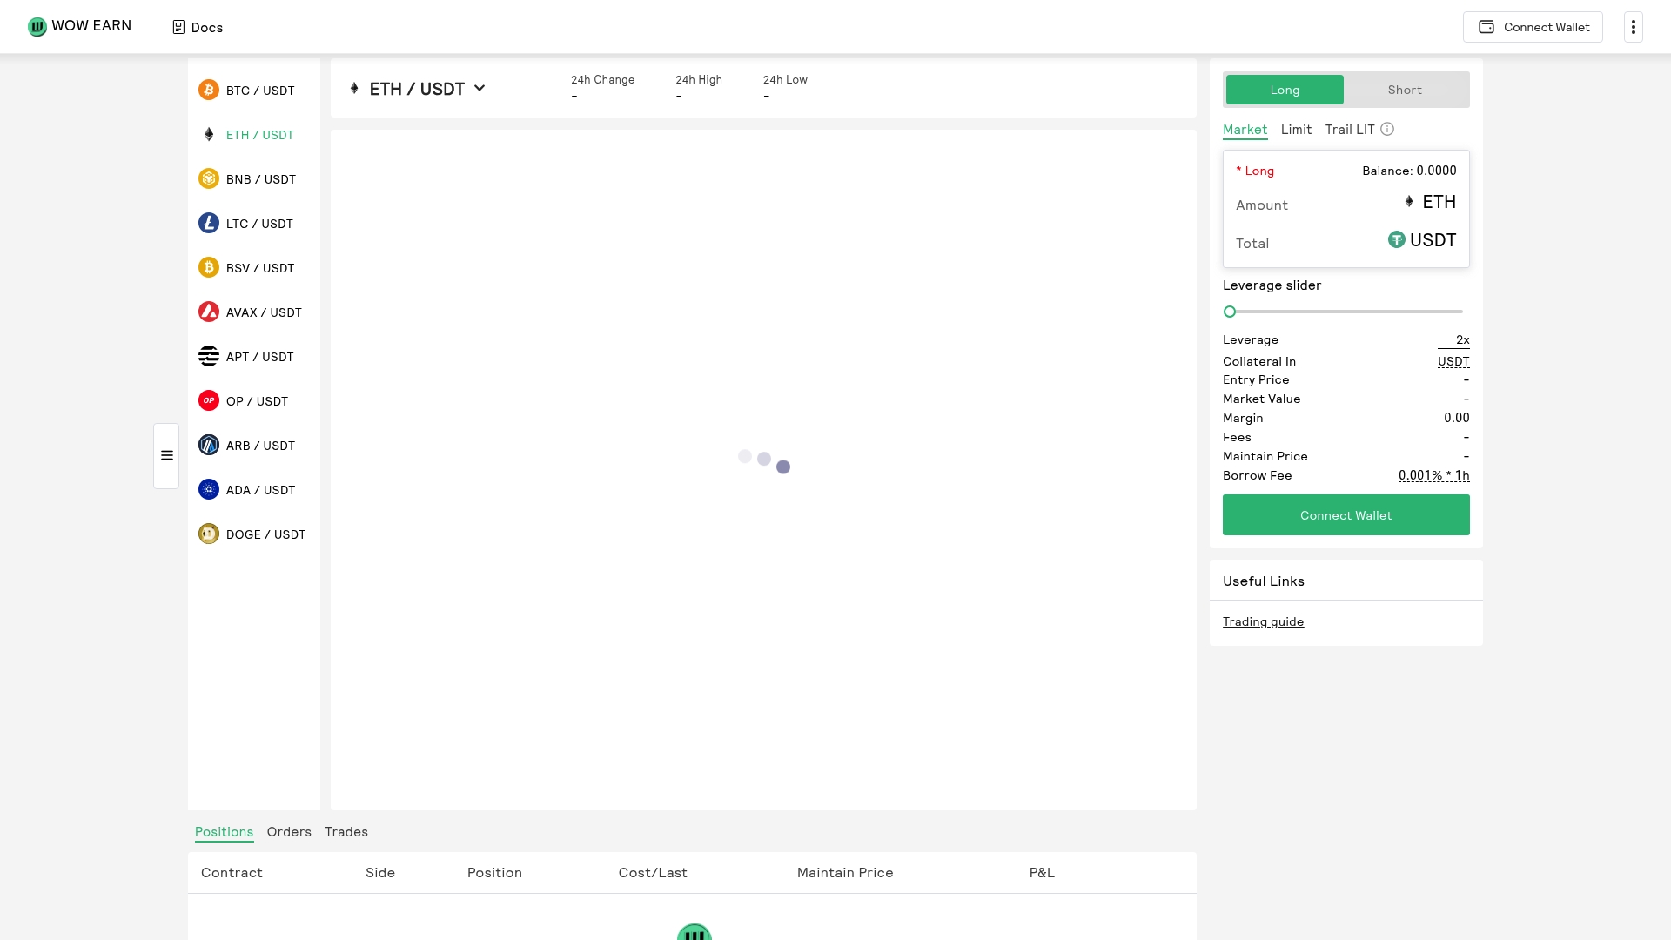Viewport: 1671px width, 940px height.
Task: Switch to the Orders tab
Action: coord(288,832)
